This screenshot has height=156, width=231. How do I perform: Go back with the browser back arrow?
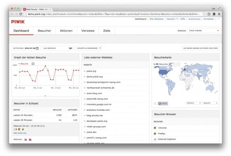pyautogui.click(x=12, y=14)
